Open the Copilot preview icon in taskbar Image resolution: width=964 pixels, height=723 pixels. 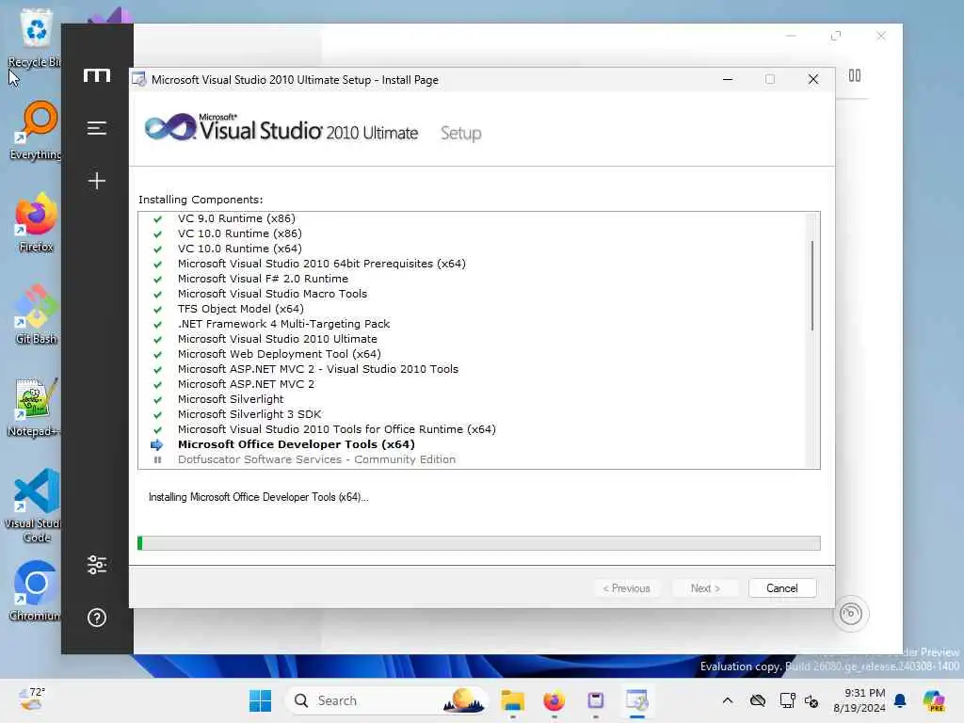tap(934, 700)
